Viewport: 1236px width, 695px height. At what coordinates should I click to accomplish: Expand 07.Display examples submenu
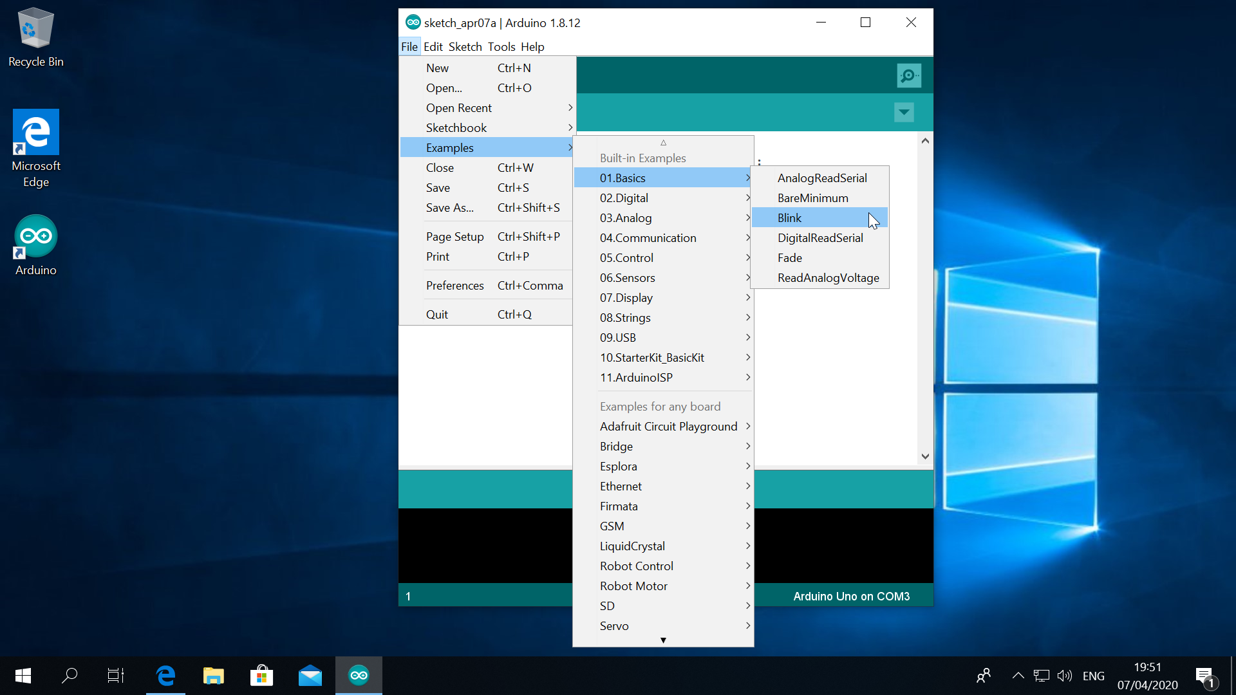[x=663, y=298]
